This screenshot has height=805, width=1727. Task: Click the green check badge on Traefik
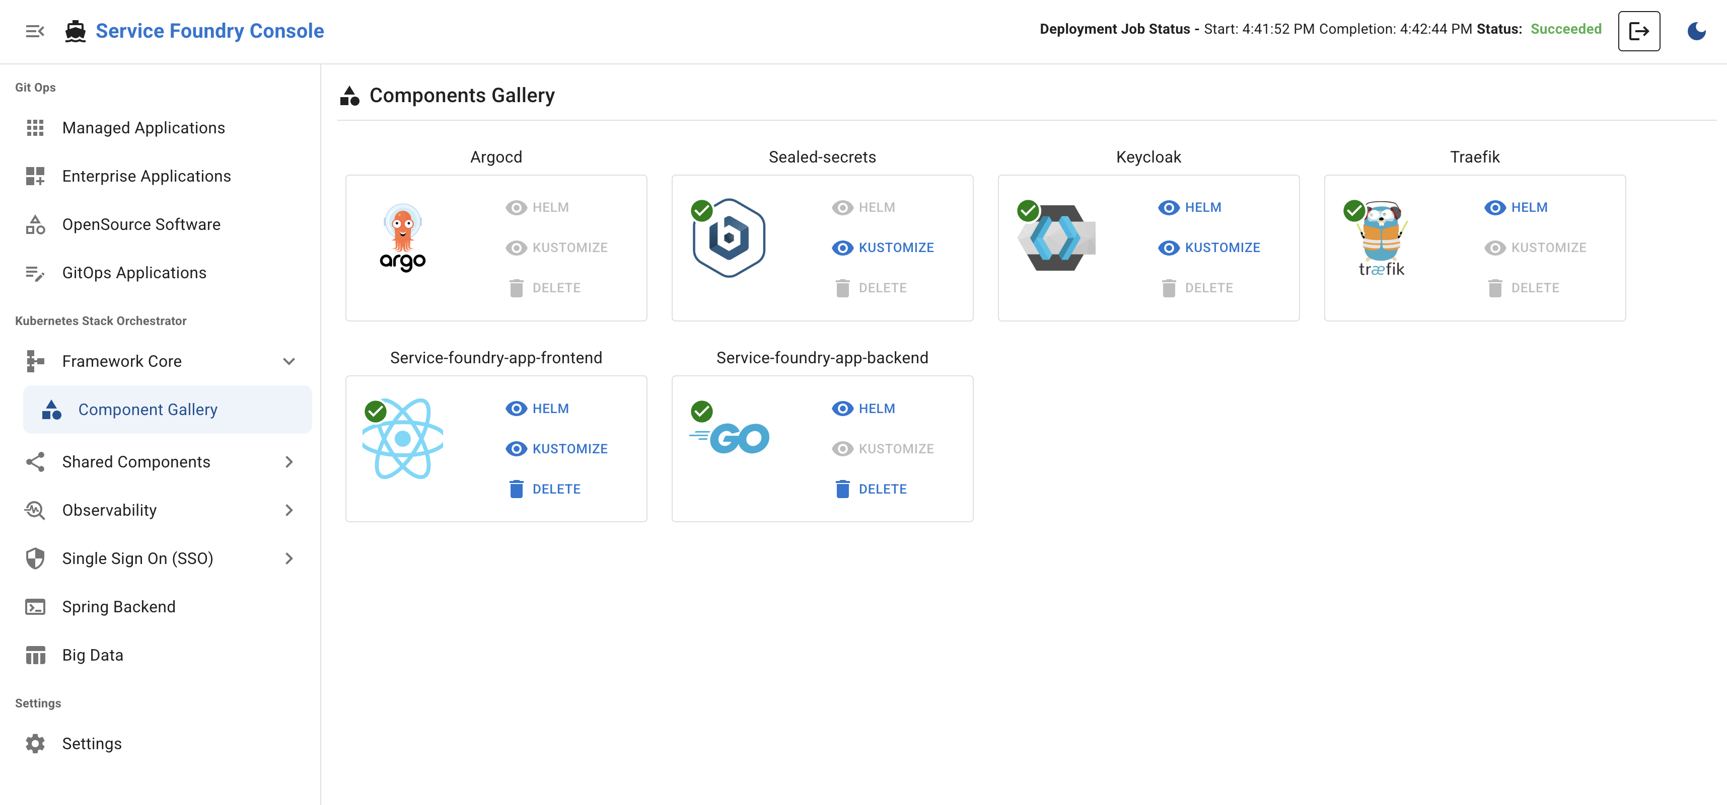click(1354, 210)
